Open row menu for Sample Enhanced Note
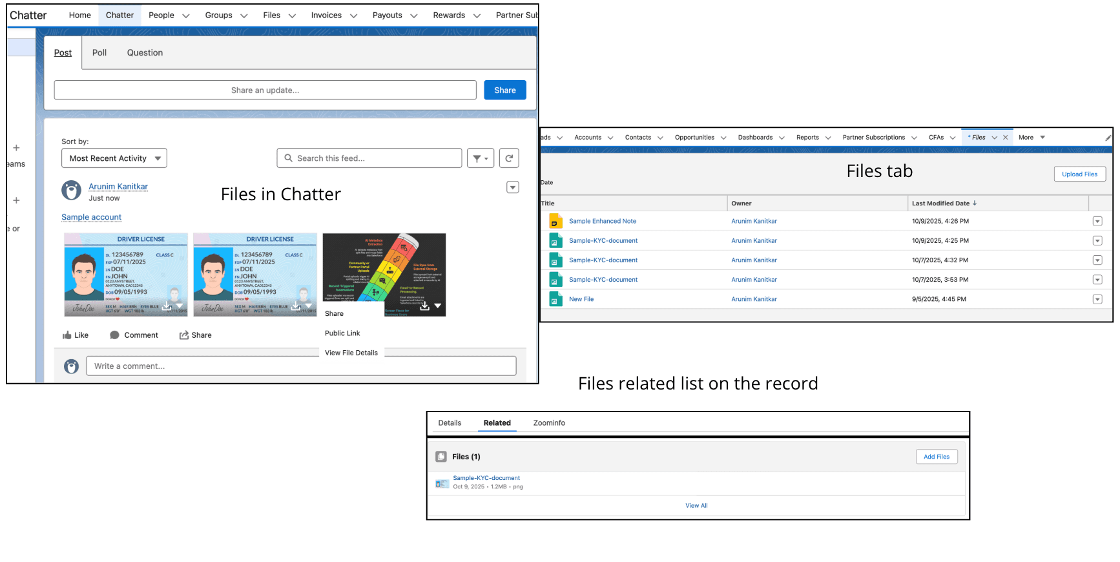 (1097, 222)
